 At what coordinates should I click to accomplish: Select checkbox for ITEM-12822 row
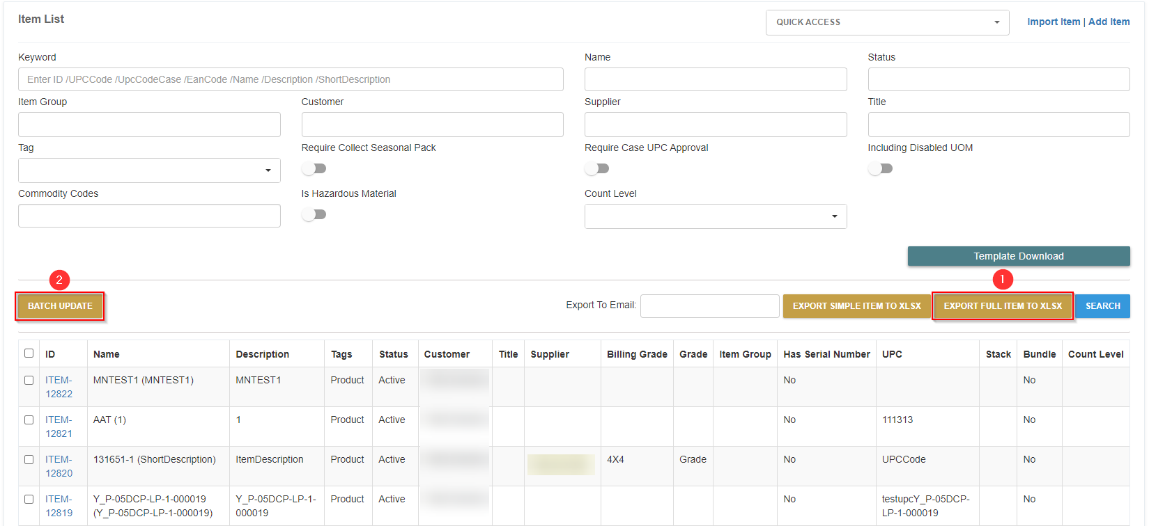click(29, 381)
